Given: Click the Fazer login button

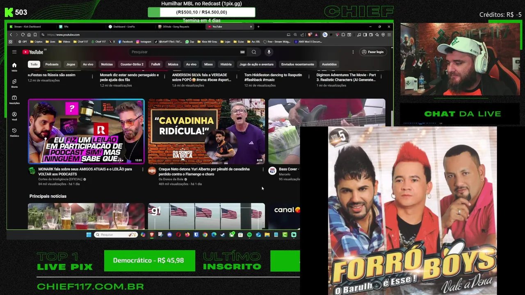Looking at the screenshot, I should point(372,52).
